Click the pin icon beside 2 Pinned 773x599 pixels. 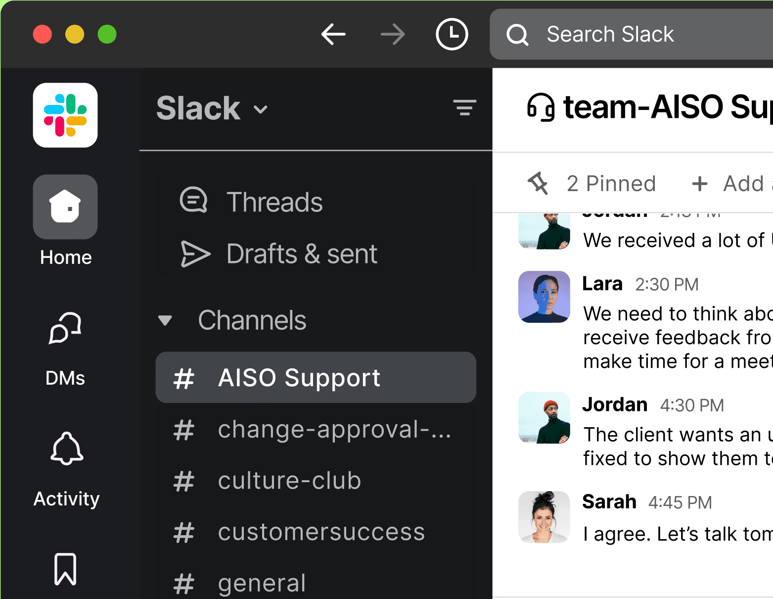(538, 183)
